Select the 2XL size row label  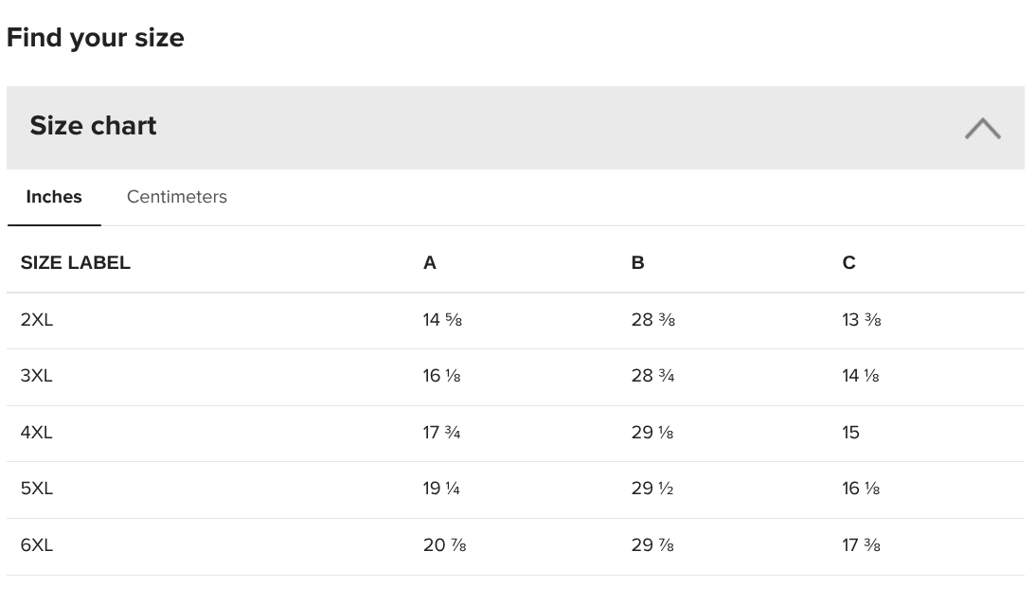[36, 320]
